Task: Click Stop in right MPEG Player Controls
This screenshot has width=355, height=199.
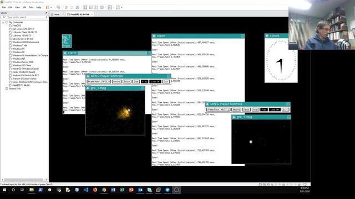Action: (x=255, y=109)
